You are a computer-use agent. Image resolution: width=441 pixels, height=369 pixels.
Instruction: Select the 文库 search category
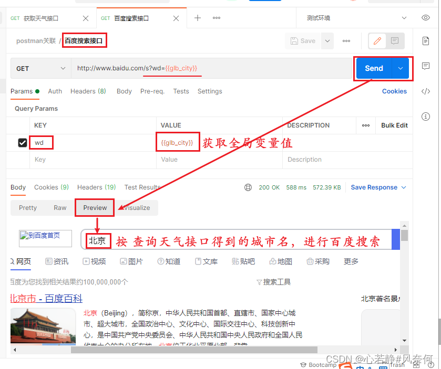click(206, 261)
